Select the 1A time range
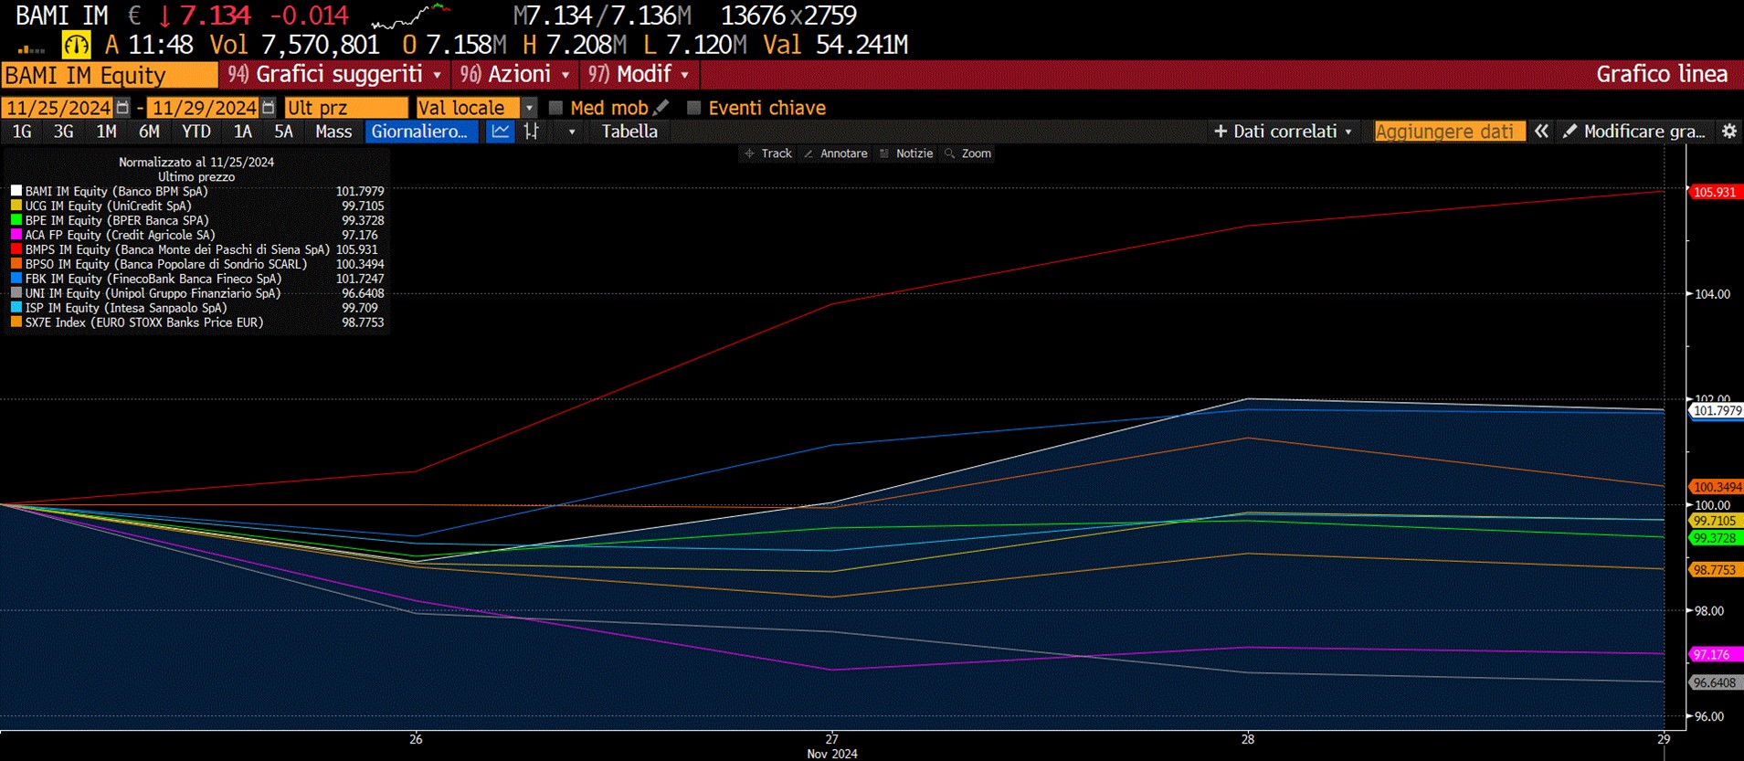This screenshot has width=1744, height=761. [x=242, y=132]
